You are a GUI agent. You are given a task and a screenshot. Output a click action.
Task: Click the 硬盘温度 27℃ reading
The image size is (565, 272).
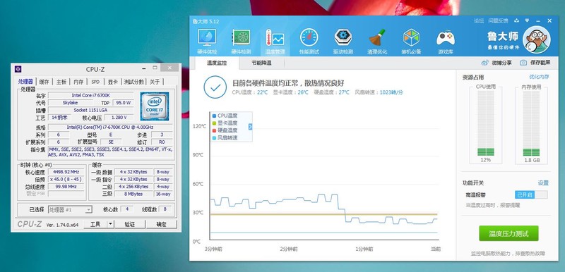(331, 92)
